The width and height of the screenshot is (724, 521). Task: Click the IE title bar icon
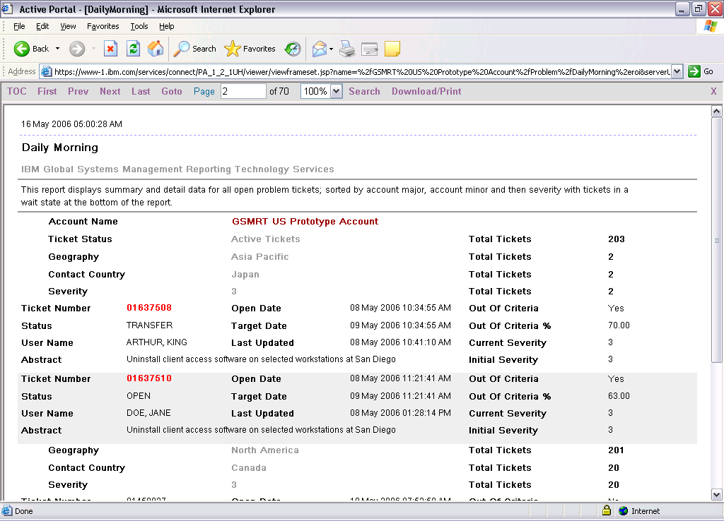click(x=7, y=8)
